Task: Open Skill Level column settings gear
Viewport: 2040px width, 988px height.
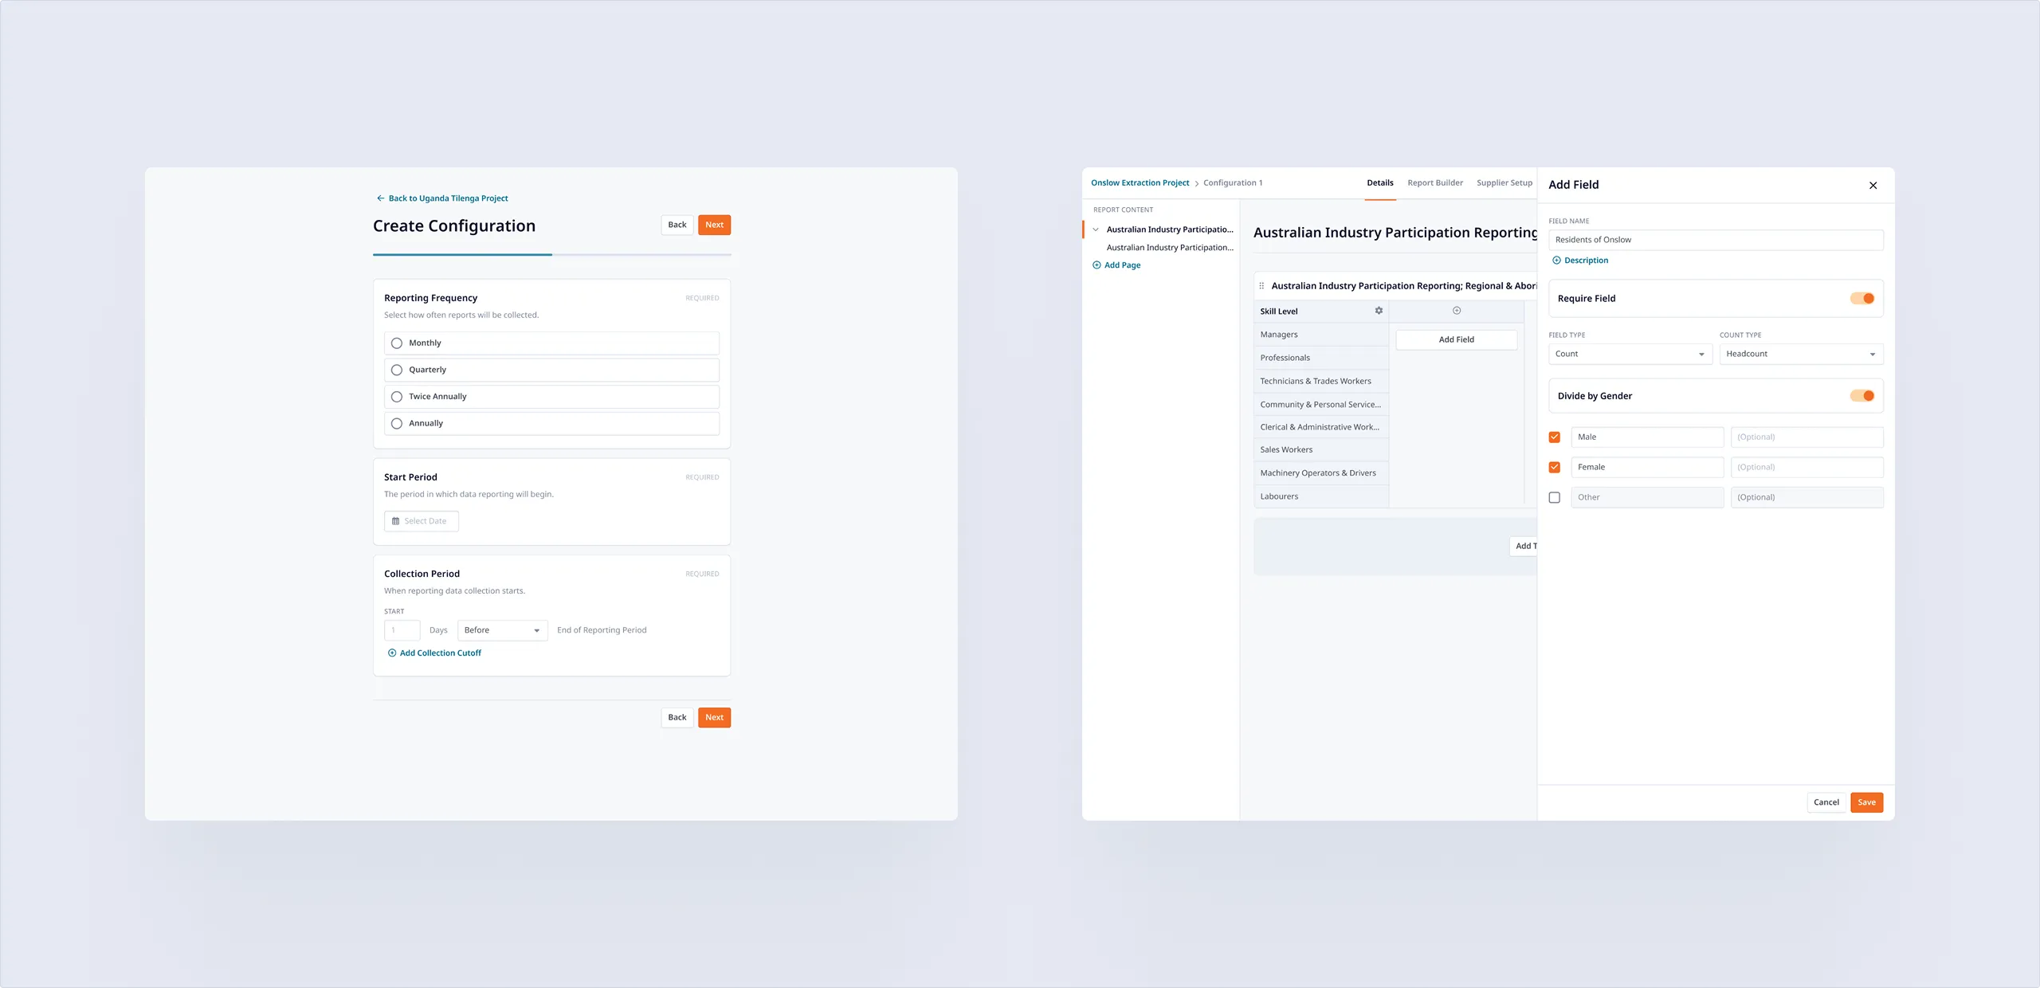Action: pyautogui.click(x=1379, y=311)
